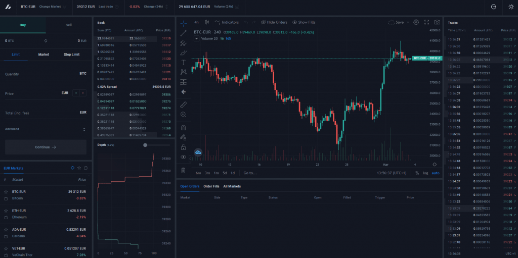
Task: Toggle light theme sun icon
Action: [x=511, y=7]
